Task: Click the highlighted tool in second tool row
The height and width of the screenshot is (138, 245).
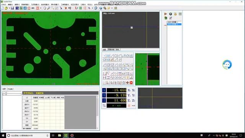Action: [112, 60]
